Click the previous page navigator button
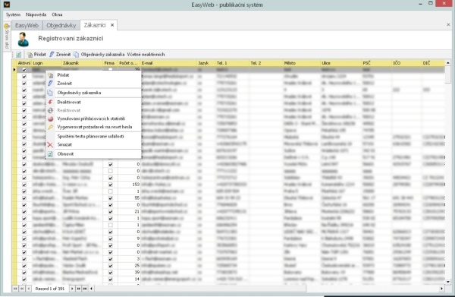455x297 pixels. tap(22, 289)
